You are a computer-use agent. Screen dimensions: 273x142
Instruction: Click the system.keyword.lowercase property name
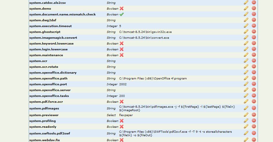tap(51, 44)
